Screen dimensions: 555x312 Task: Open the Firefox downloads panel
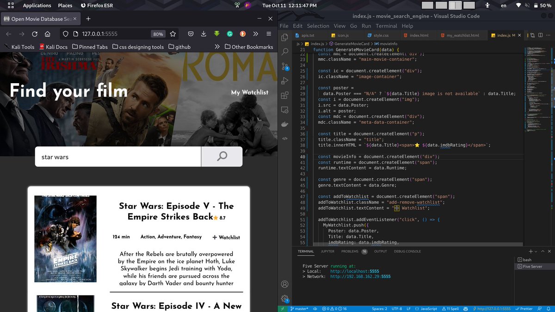(203, 33)
